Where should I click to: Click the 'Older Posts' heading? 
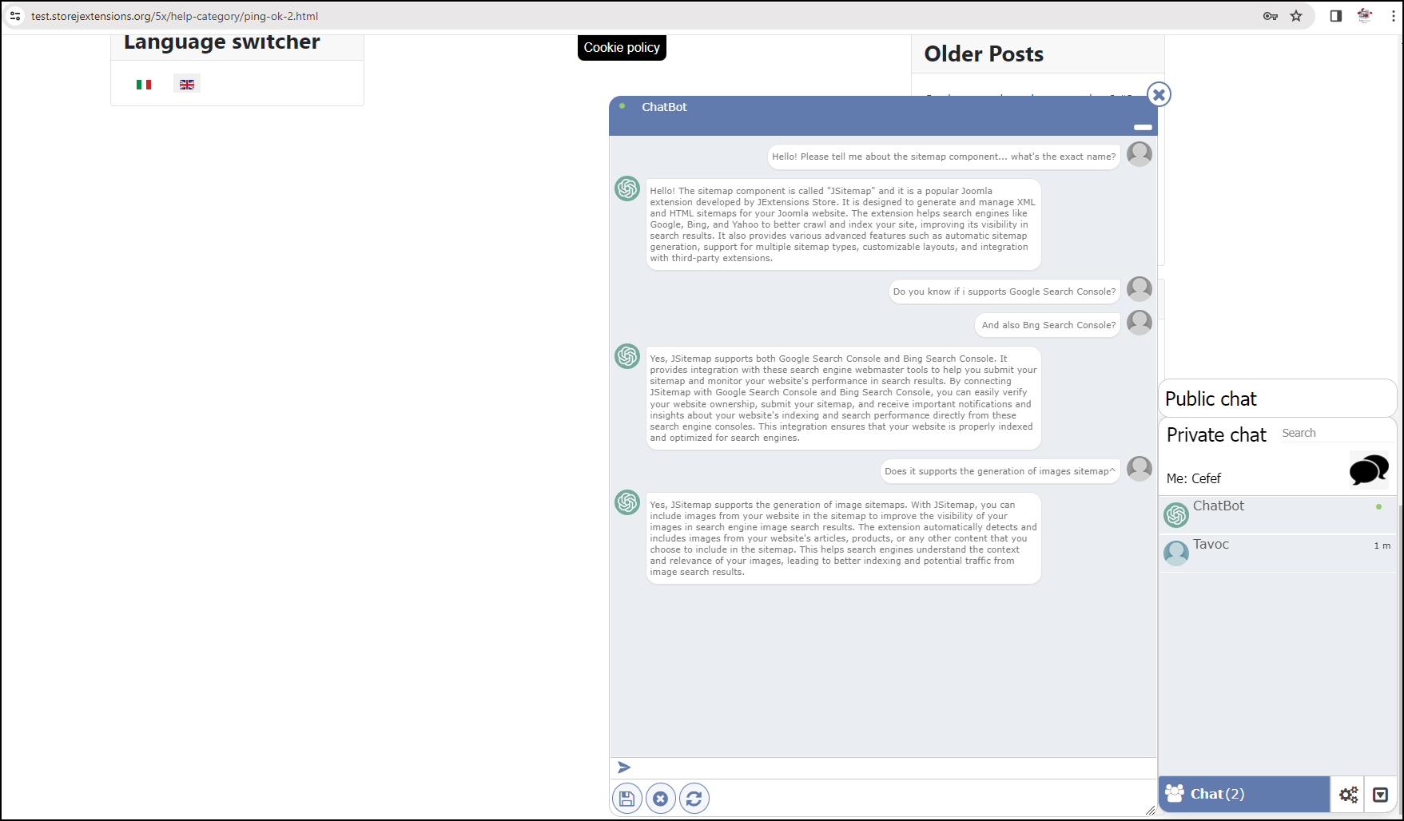pyautogui.click(x=984, y=54)
